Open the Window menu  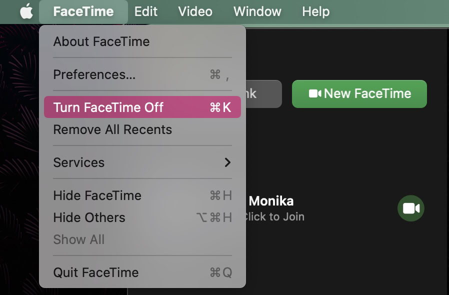tap(257, 11)
